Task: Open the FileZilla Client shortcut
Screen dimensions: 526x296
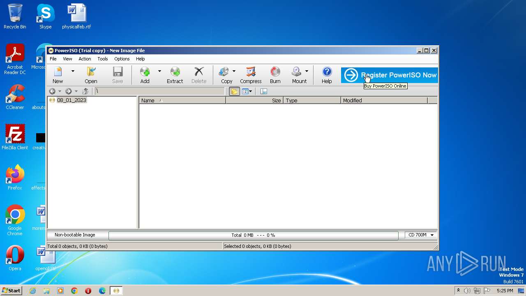Action: [x=15, y=137]
